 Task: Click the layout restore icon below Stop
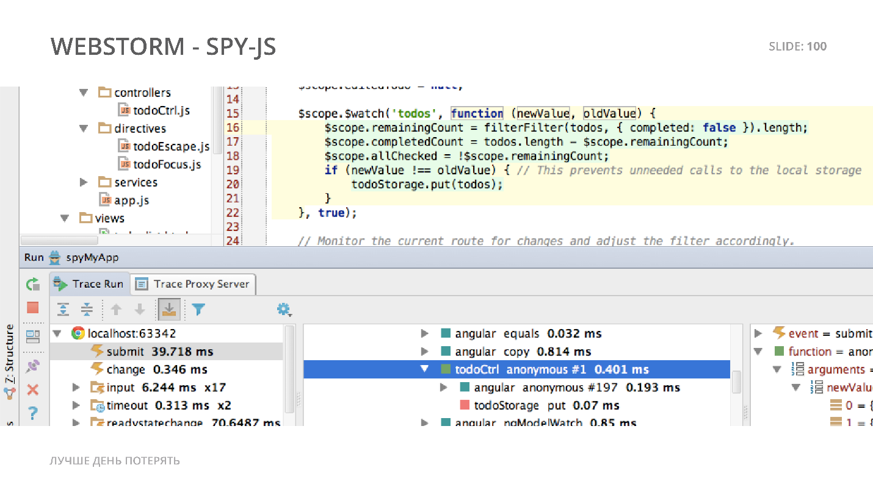click(33, 336)
